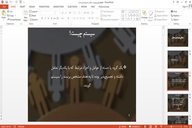This screenshot has height=128, width=192.
Task: Open the Select dropdown in Editing
Action: [175, 20]
